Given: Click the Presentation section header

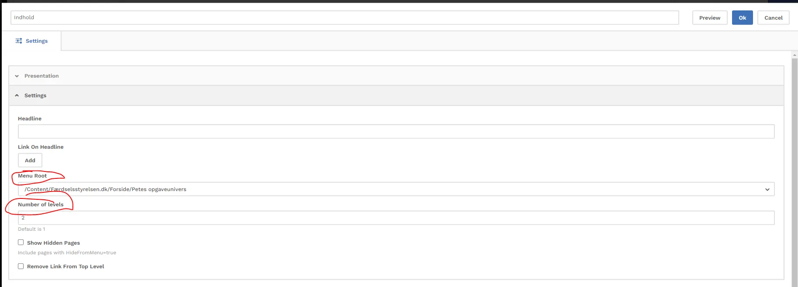Looking at the screenshot, I should pos(41,76).
